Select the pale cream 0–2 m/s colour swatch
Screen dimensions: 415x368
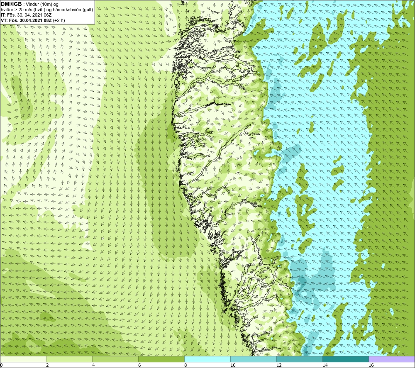[23, 359]
